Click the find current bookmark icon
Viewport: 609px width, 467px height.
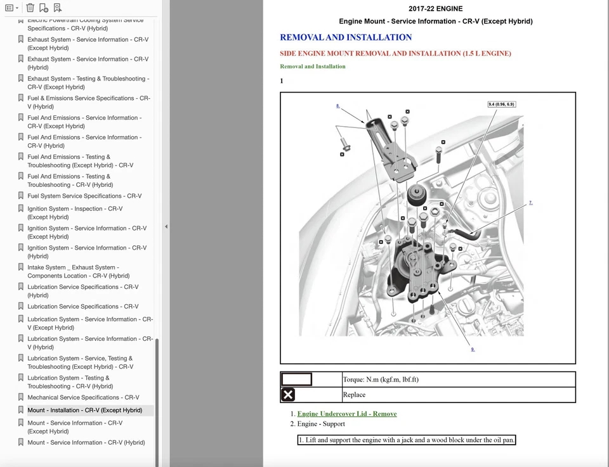pos(58,8)
